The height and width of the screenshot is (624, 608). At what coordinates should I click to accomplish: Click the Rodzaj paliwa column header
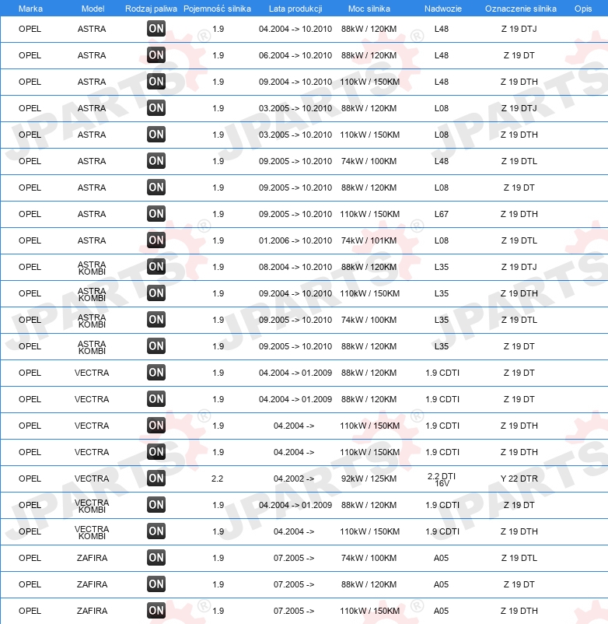point(151,9)
